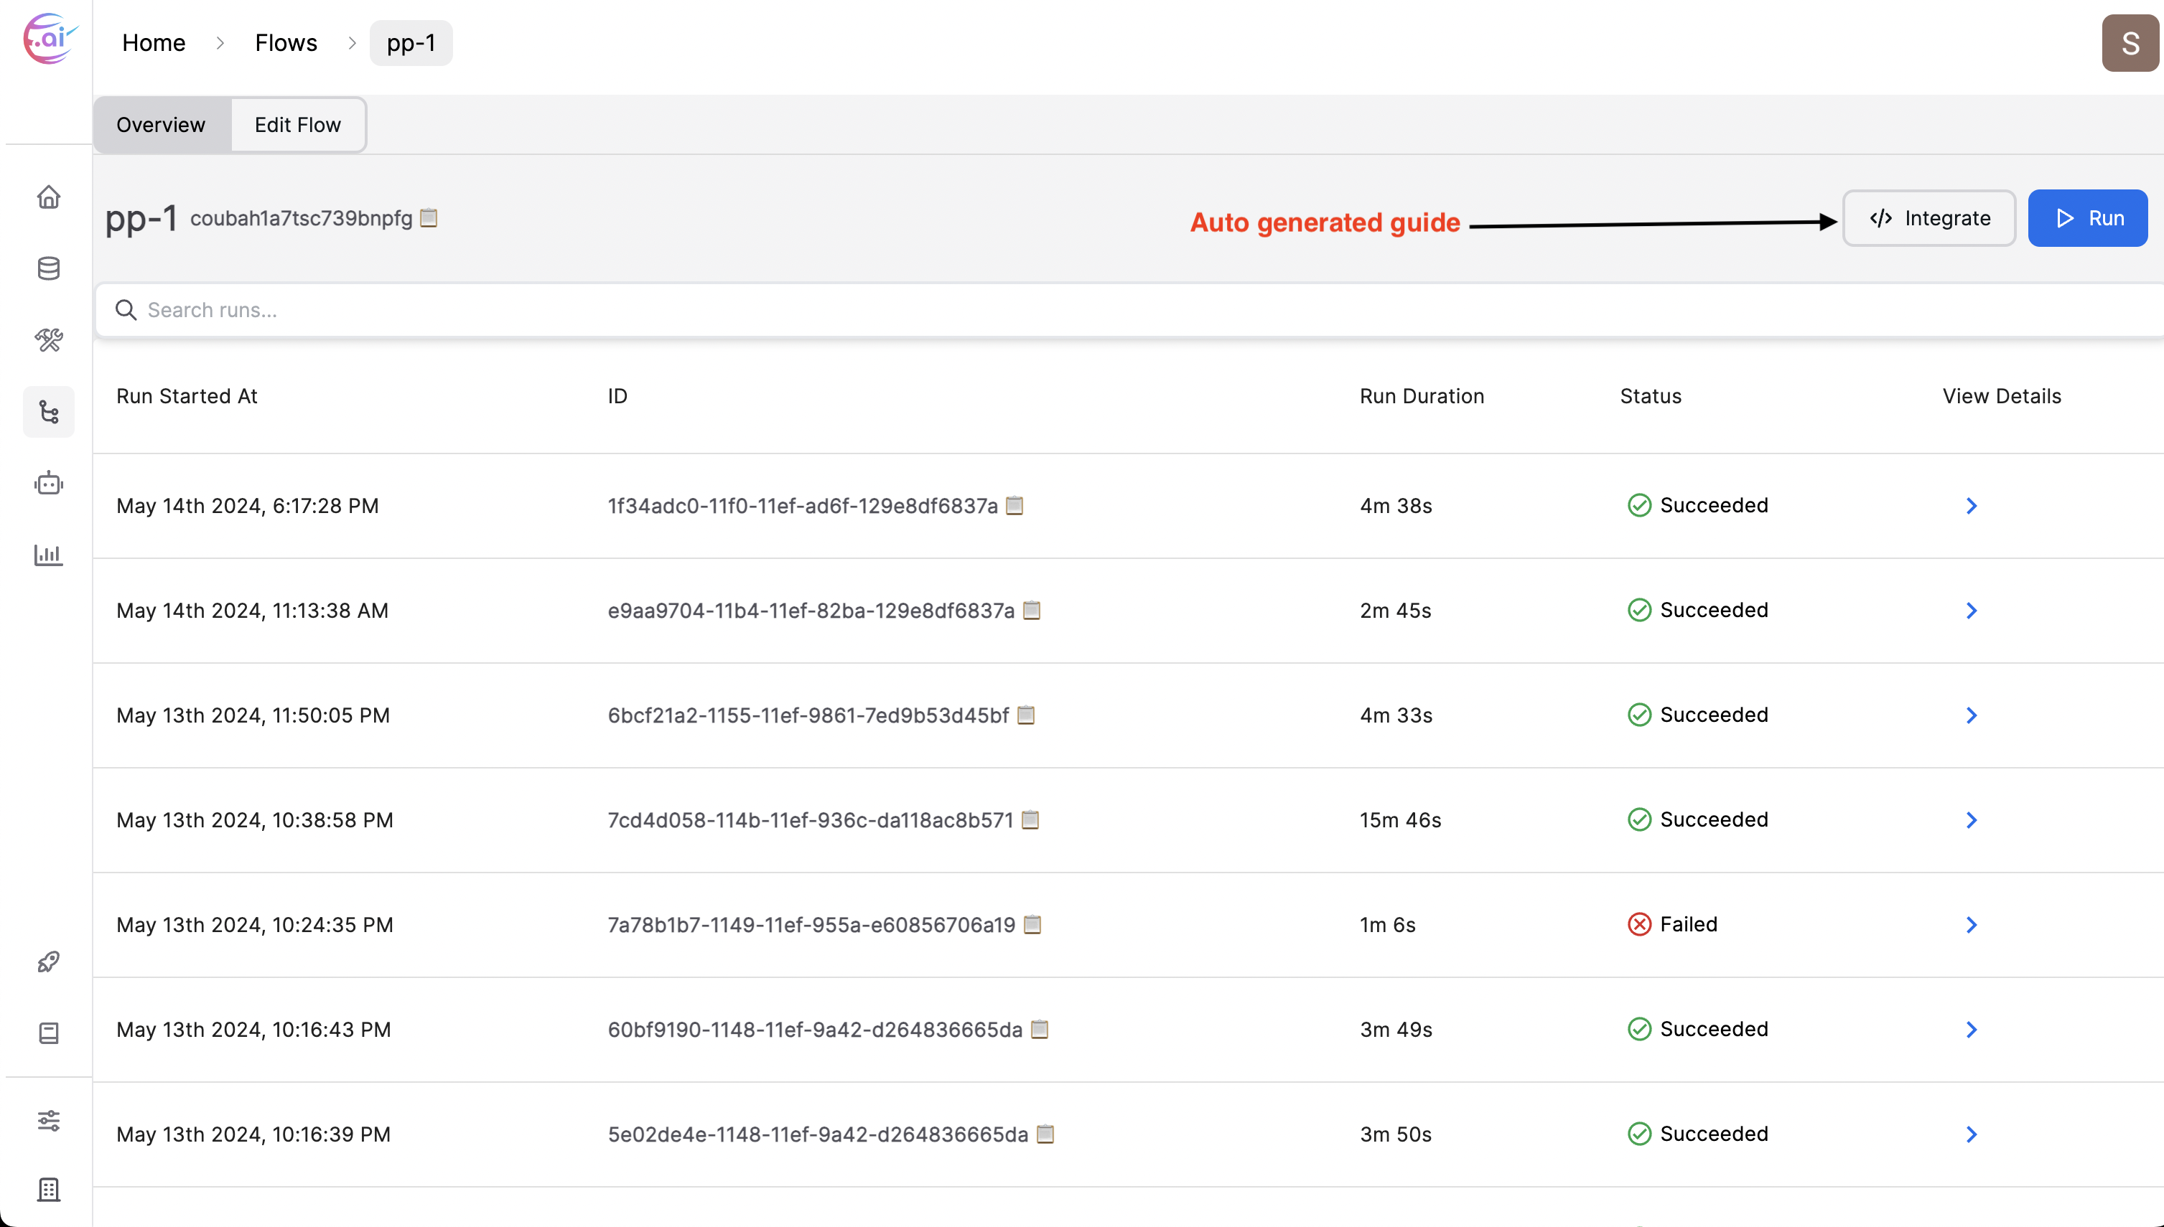Open details for 6:17:28 PM run

1971,506
